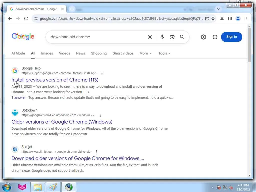Open the network tray icon

pos(225,187)
